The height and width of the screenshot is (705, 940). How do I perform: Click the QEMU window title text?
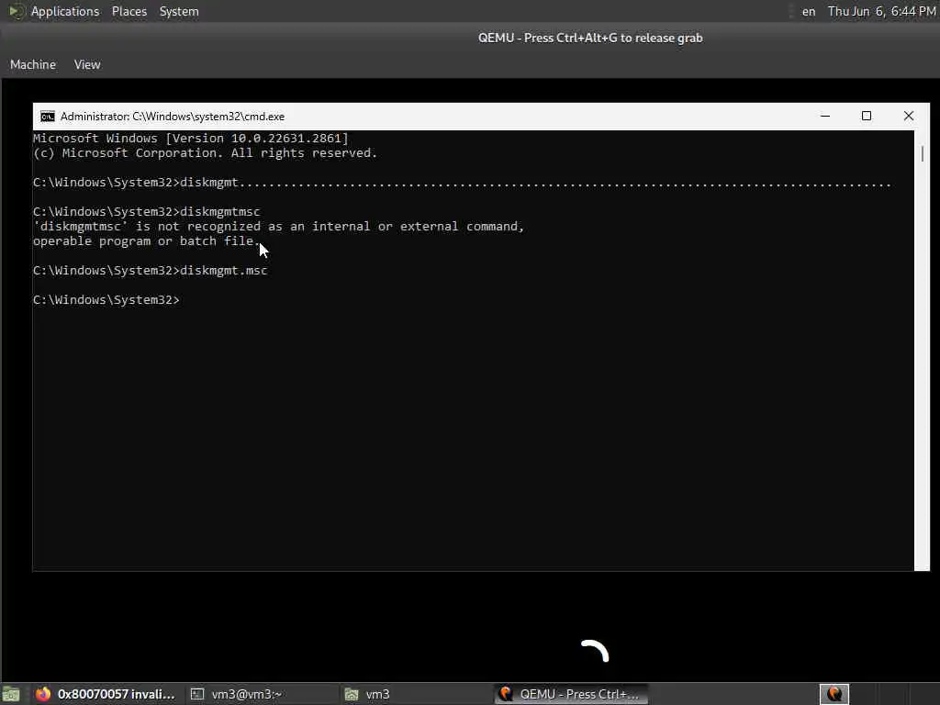coord(590,38)
